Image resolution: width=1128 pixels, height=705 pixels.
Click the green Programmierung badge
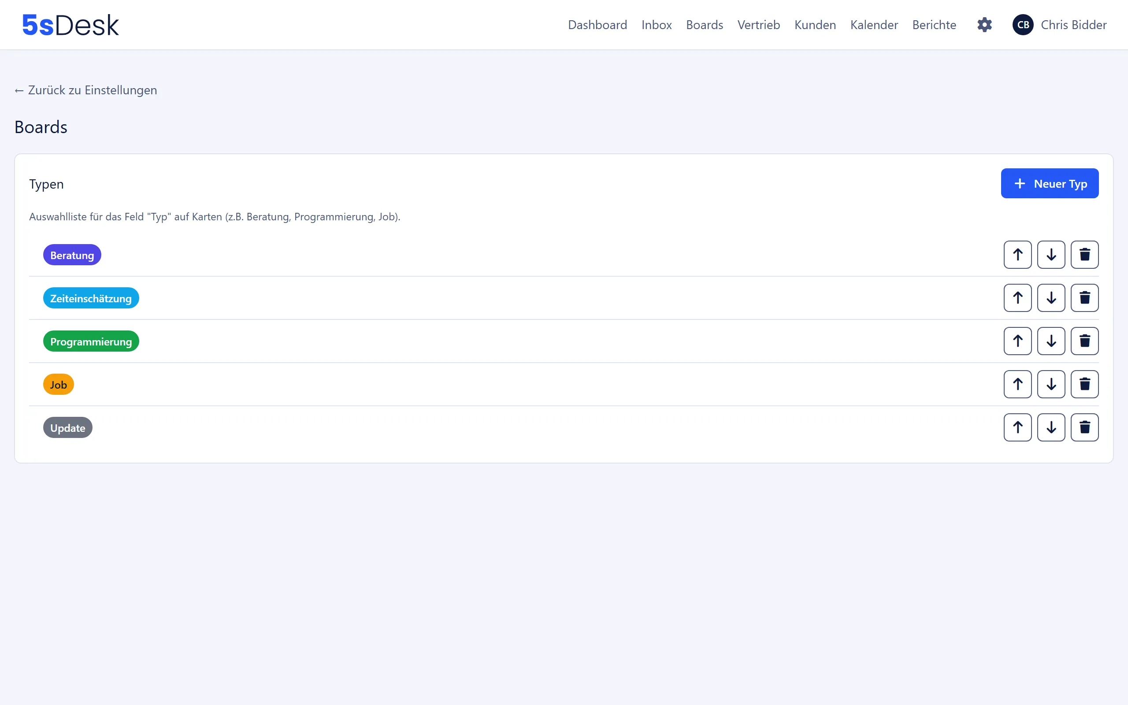(x=91, y=341)
